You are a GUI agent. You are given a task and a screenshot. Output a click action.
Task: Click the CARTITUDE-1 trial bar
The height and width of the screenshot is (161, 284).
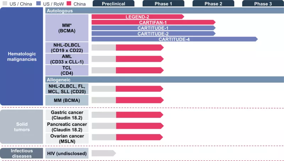[x=154, y=28]
